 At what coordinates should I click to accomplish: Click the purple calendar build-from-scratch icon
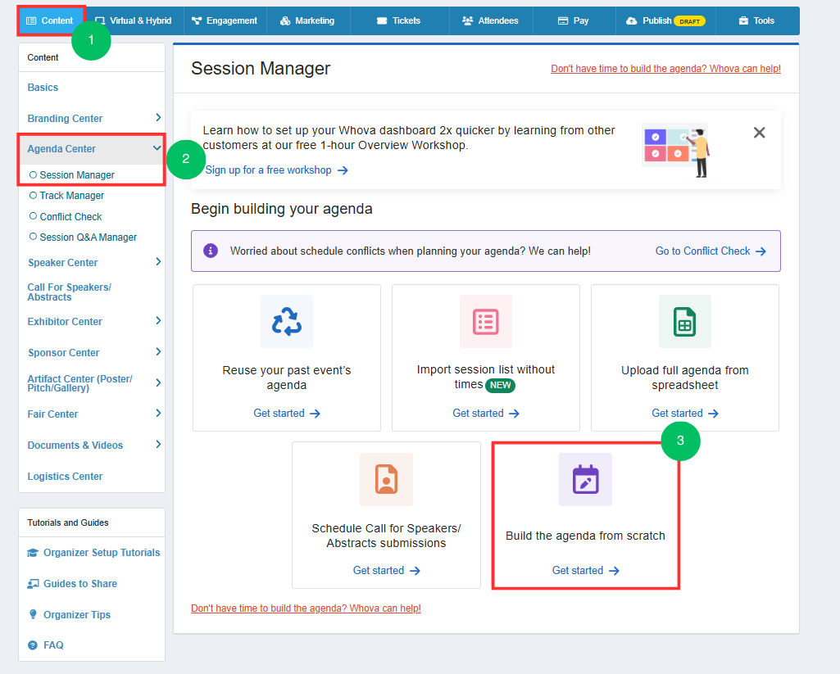(x=585, y=478)
